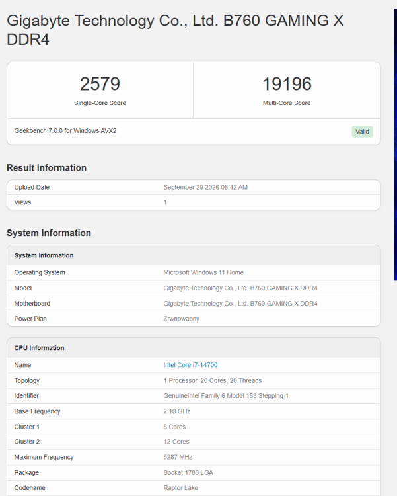Click the page title Gigabyte B760 GAMING X DDR4

[x=175, y=30]
